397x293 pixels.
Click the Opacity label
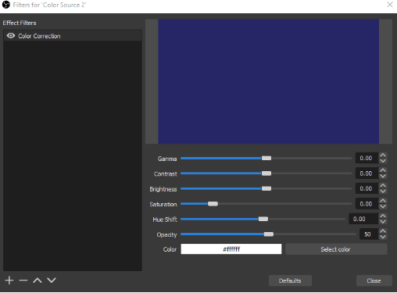tap(166, 234)
